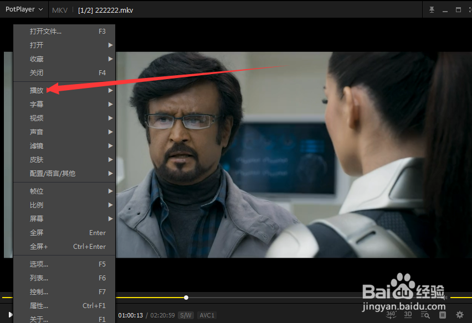This screenshot has height=323, width=472.
Task: Open the PotPlayer main menu dropdown
Action: 24,9
